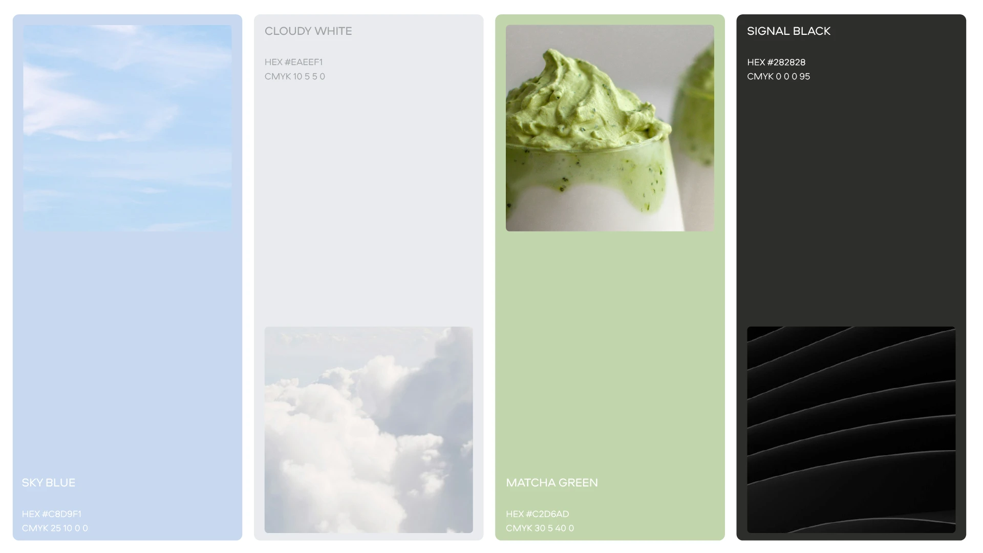Image resolution: width=983 pixels, height=553 pixels.
Task: Select CMYK 25 10 0 0 text
Action: tap(55, 528)
